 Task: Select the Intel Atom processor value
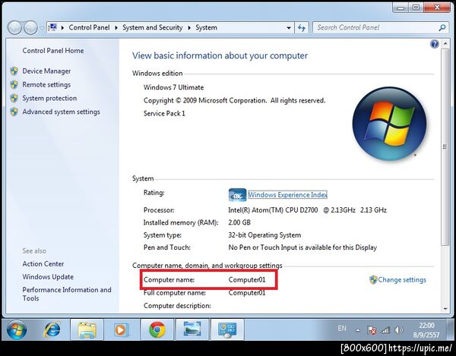point(307,210)
